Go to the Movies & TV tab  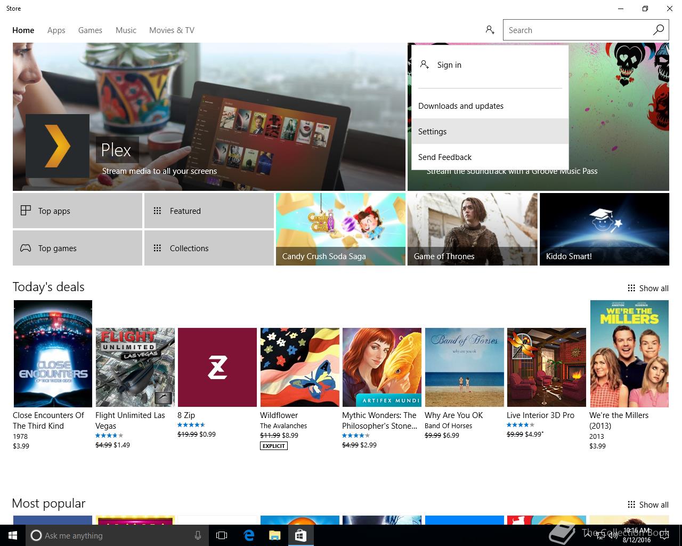coord(172,30)
